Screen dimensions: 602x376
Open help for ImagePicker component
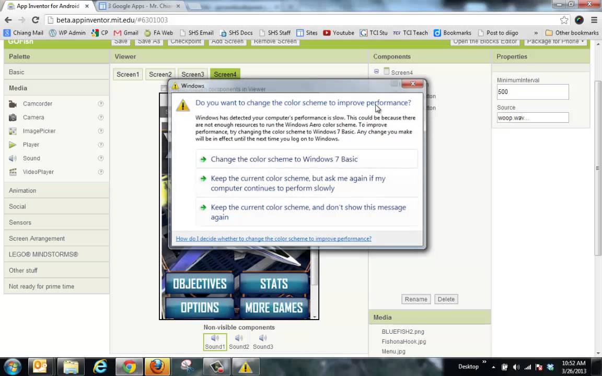100,131
